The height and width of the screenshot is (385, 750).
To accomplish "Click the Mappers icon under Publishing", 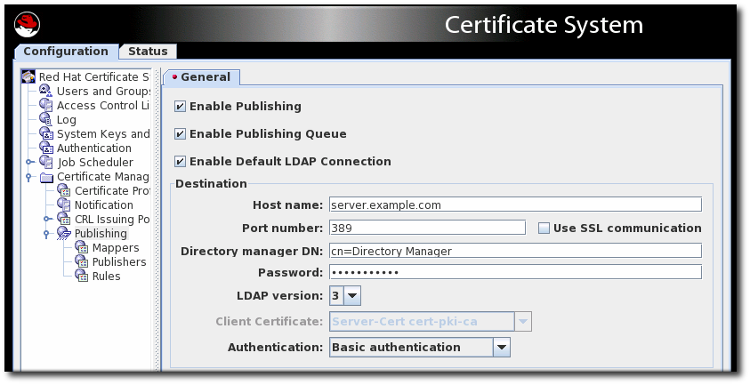I will 81,248.
